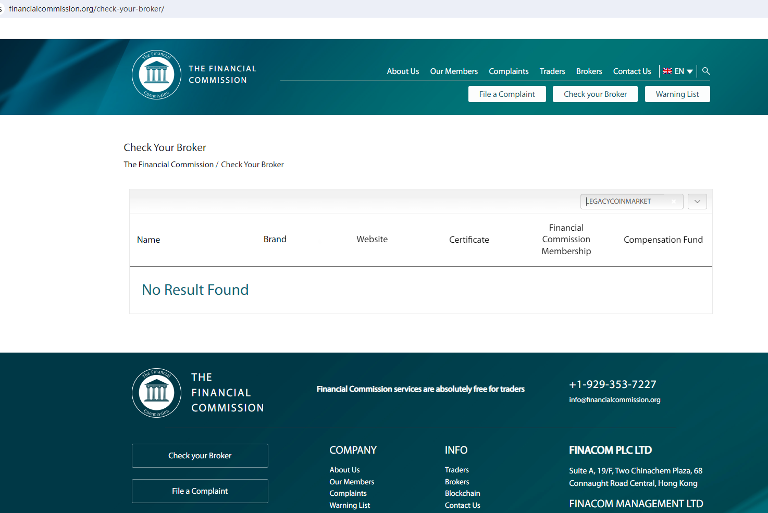Screen dimensions: 768x513
Task: Open the About Us menu
Action: coord(403,71)
